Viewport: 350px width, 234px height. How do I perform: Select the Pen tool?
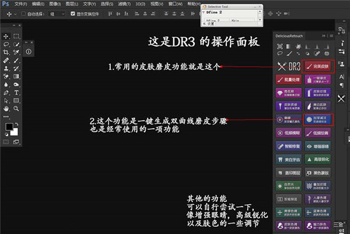pyautogui.click(x=6, y=92)
